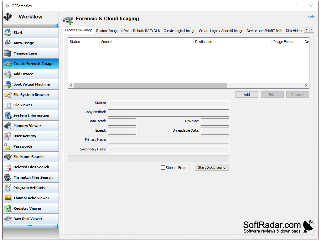Image resolution: width=321 pixels, height=241 pixels.
Task: Open Raw Disk Viewer drive icon
Action: [x=8, y=219]
